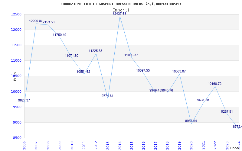242x151 pixels.
Task: Select the data label 9631.38
Action: tap(203, 100)
